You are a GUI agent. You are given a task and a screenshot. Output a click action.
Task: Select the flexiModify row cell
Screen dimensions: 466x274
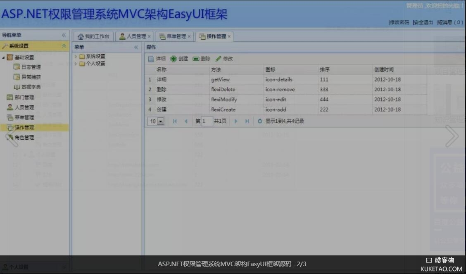coord(236,100)
